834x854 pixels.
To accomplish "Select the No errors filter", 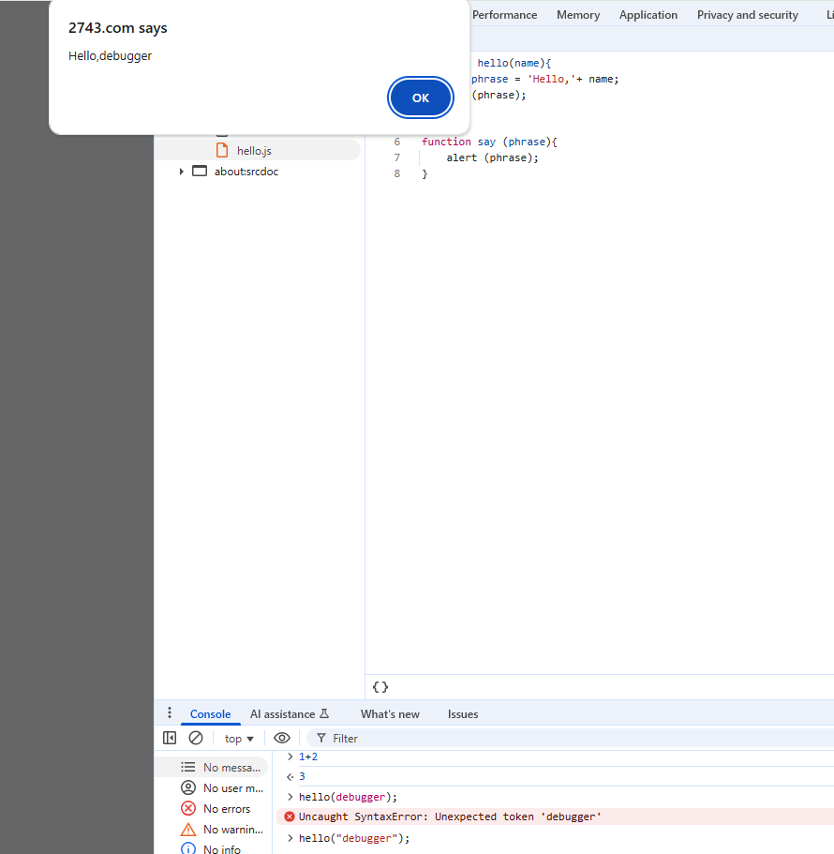I will tap(215, 809).
